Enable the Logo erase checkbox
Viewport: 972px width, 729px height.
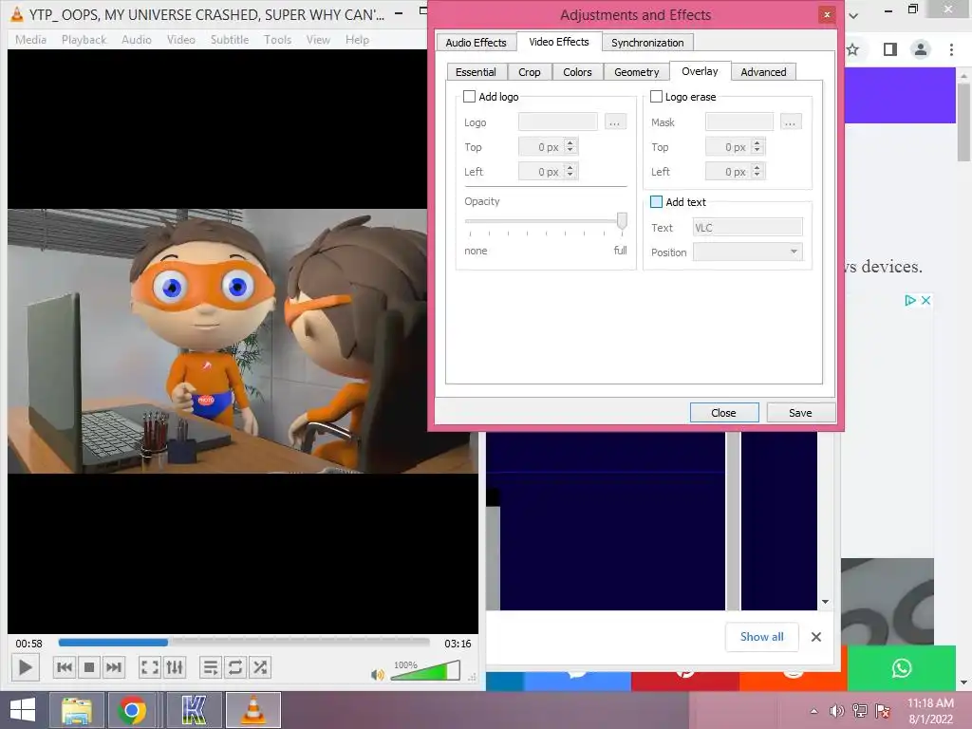(x=656, y=97)
